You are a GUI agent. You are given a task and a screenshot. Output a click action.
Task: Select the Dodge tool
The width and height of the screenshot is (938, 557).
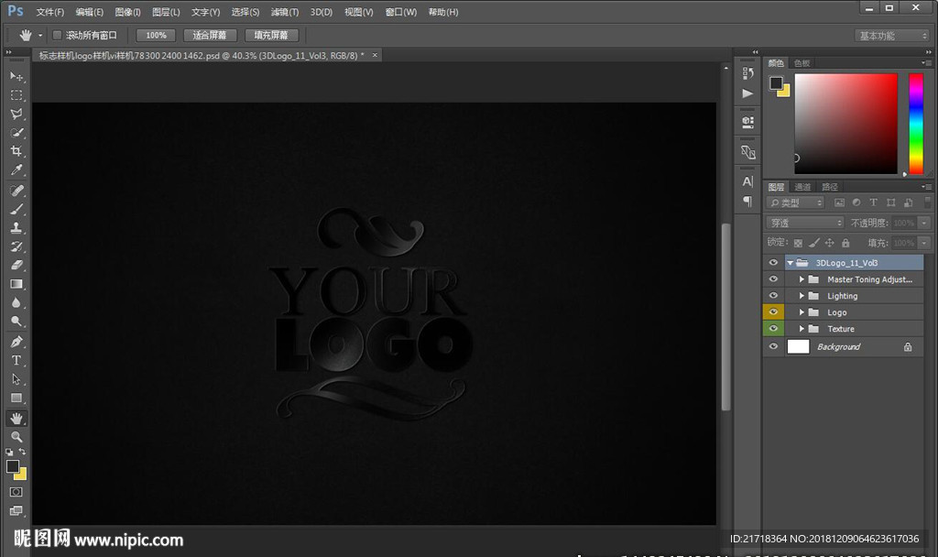(16, 322)
